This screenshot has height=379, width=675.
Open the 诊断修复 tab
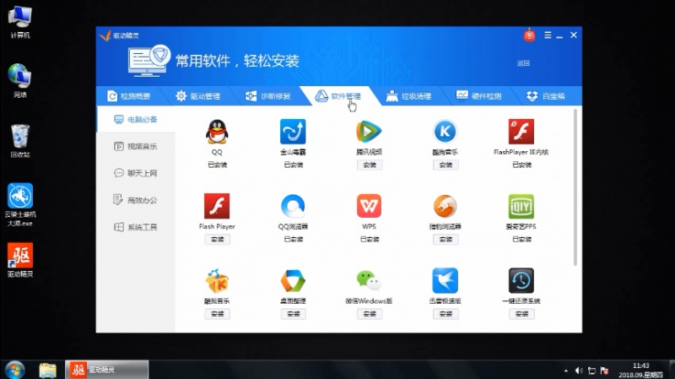pyautogui.click(x=267, y=96)
